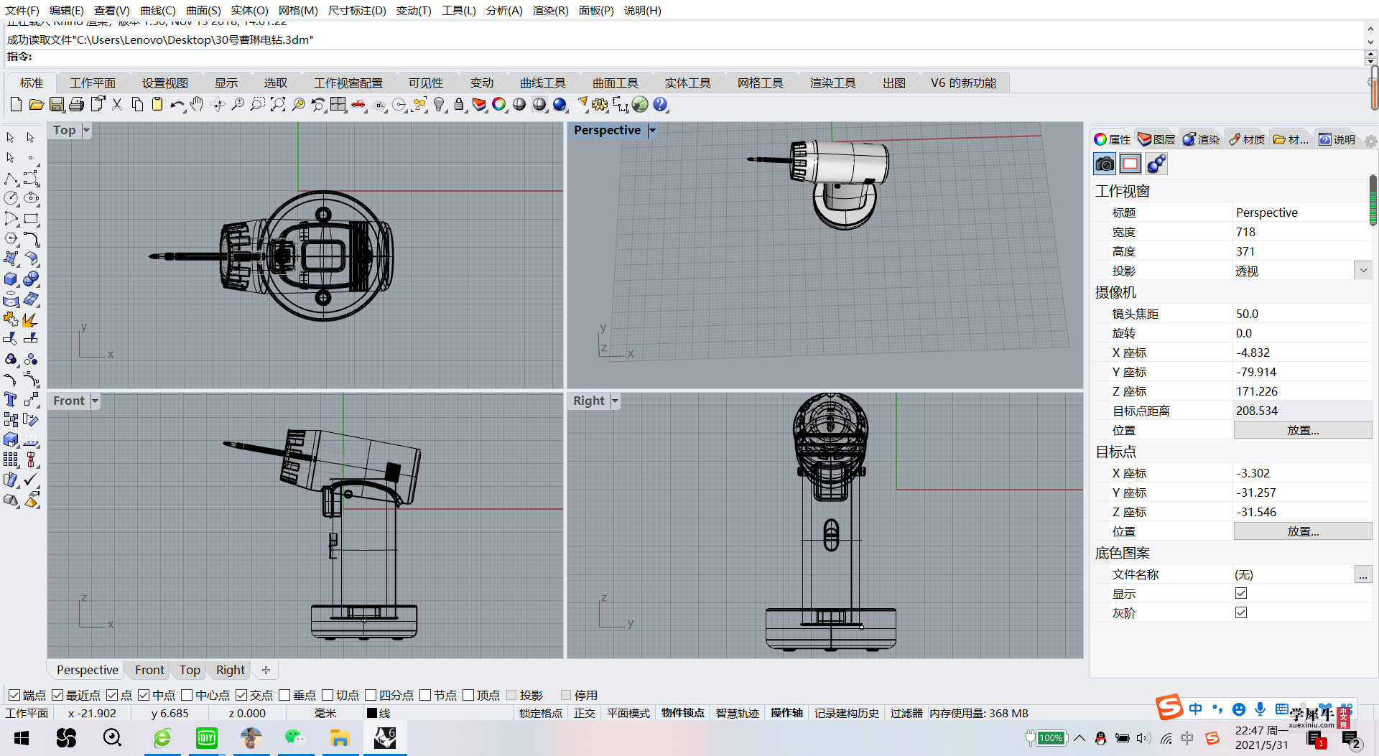This screenshot has height=756, width=1379.
Task: Click the Join puzzle piece icon
Action: point(11,319)
